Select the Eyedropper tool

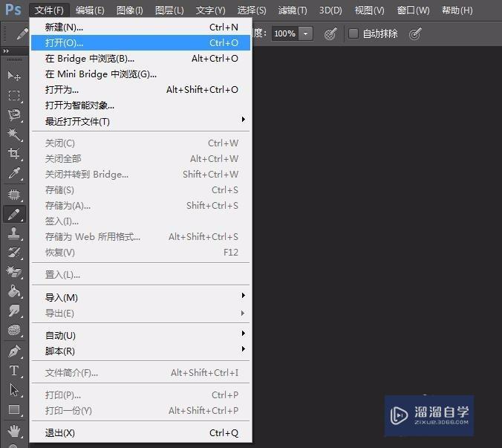(14, 173)
